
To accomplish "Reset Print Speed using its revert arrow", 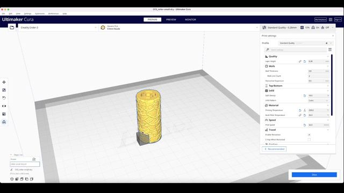I will [x=305, y=125].
